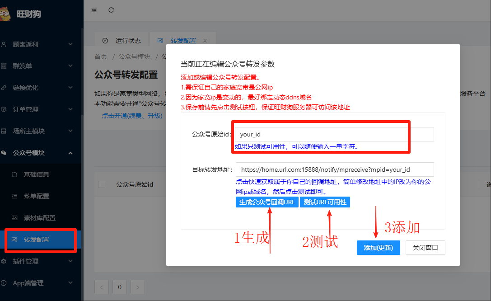Tick the select-all checkbox in table header
This screenshot has width=491, height=301.
point(102,184)
